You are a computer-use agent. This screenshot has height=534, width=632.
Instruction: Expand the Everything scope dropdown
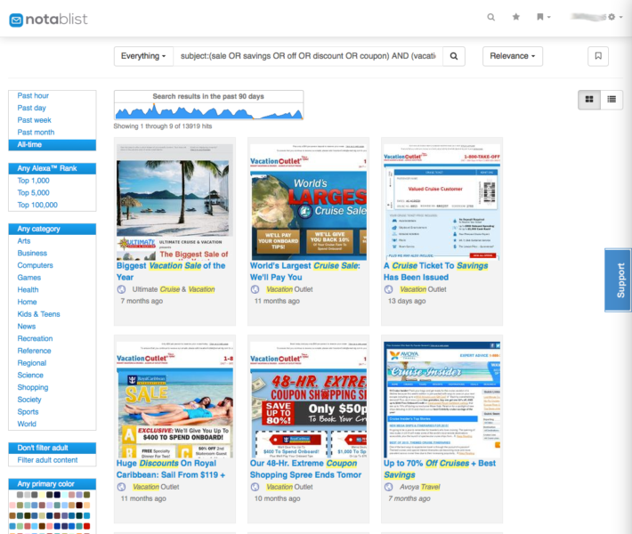tap(143, 56)
